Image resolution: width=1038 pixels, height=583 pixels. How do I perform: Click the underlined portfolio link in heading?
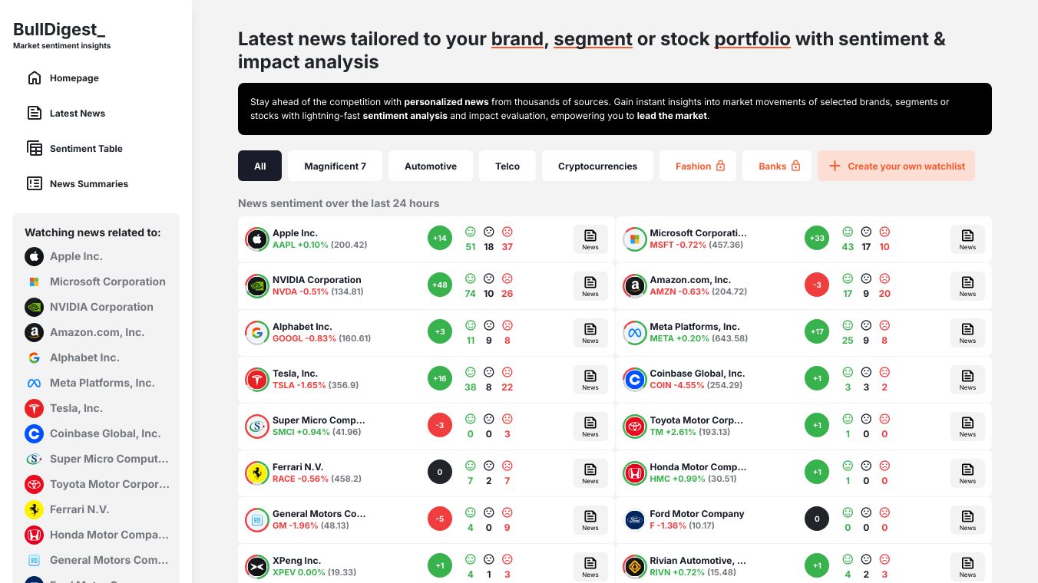(752, 39)
